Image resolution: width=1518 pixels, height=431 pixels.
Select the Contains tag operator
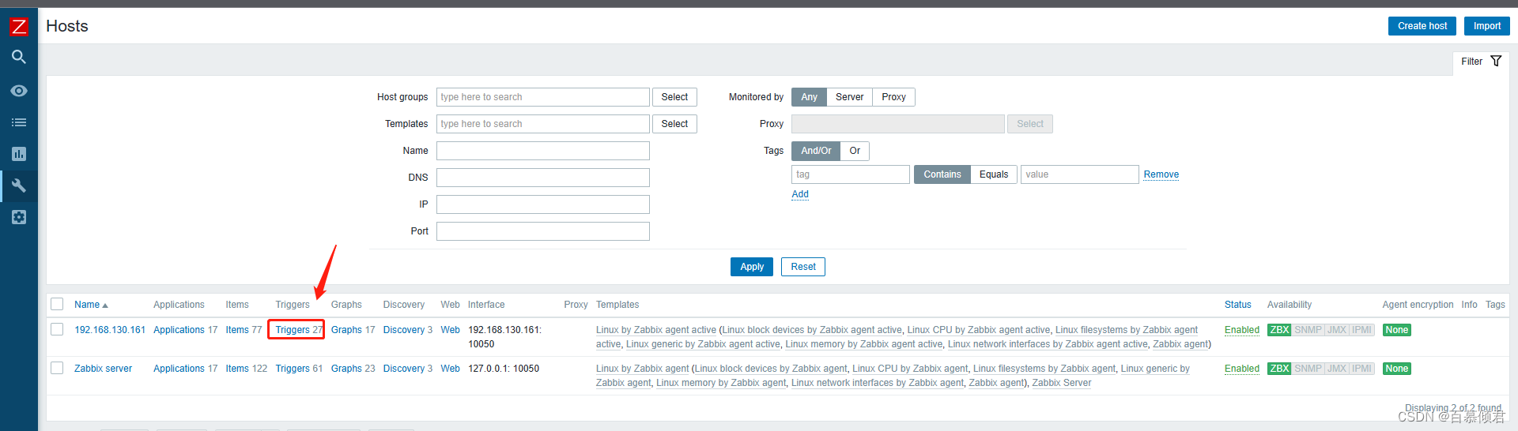942,174
